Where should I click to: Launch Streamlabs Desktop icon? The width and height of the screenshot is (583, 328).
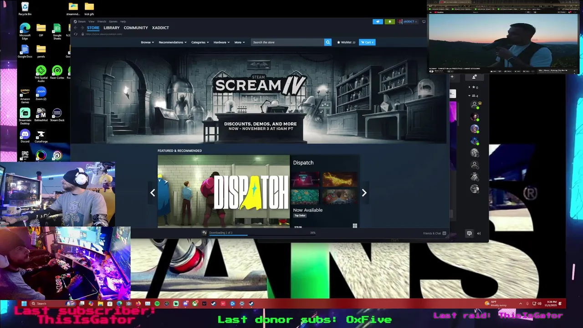point(25,116)
